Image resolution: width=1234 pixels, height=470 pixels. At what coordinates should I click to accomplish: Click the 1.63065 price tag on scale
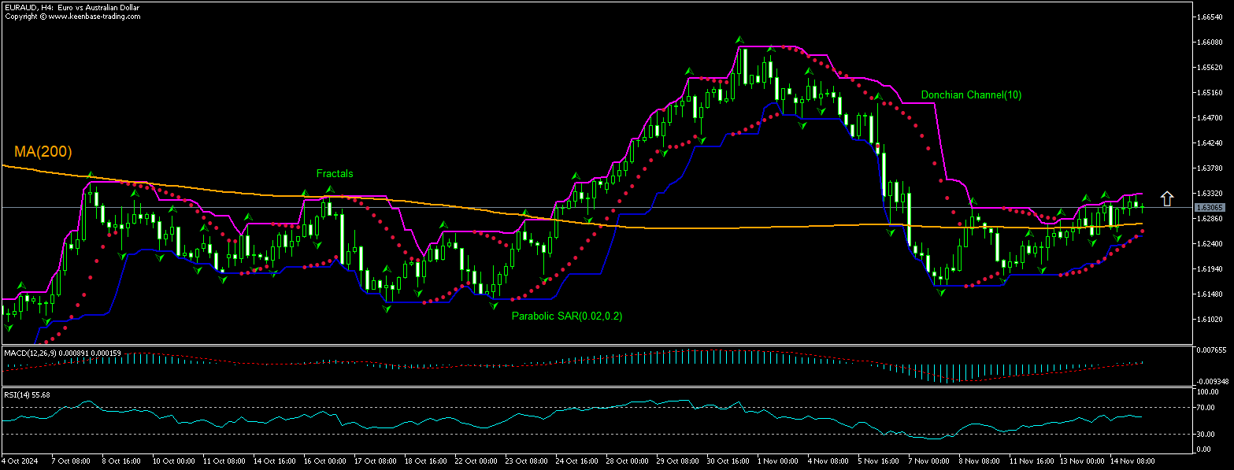pos(1210,207)
